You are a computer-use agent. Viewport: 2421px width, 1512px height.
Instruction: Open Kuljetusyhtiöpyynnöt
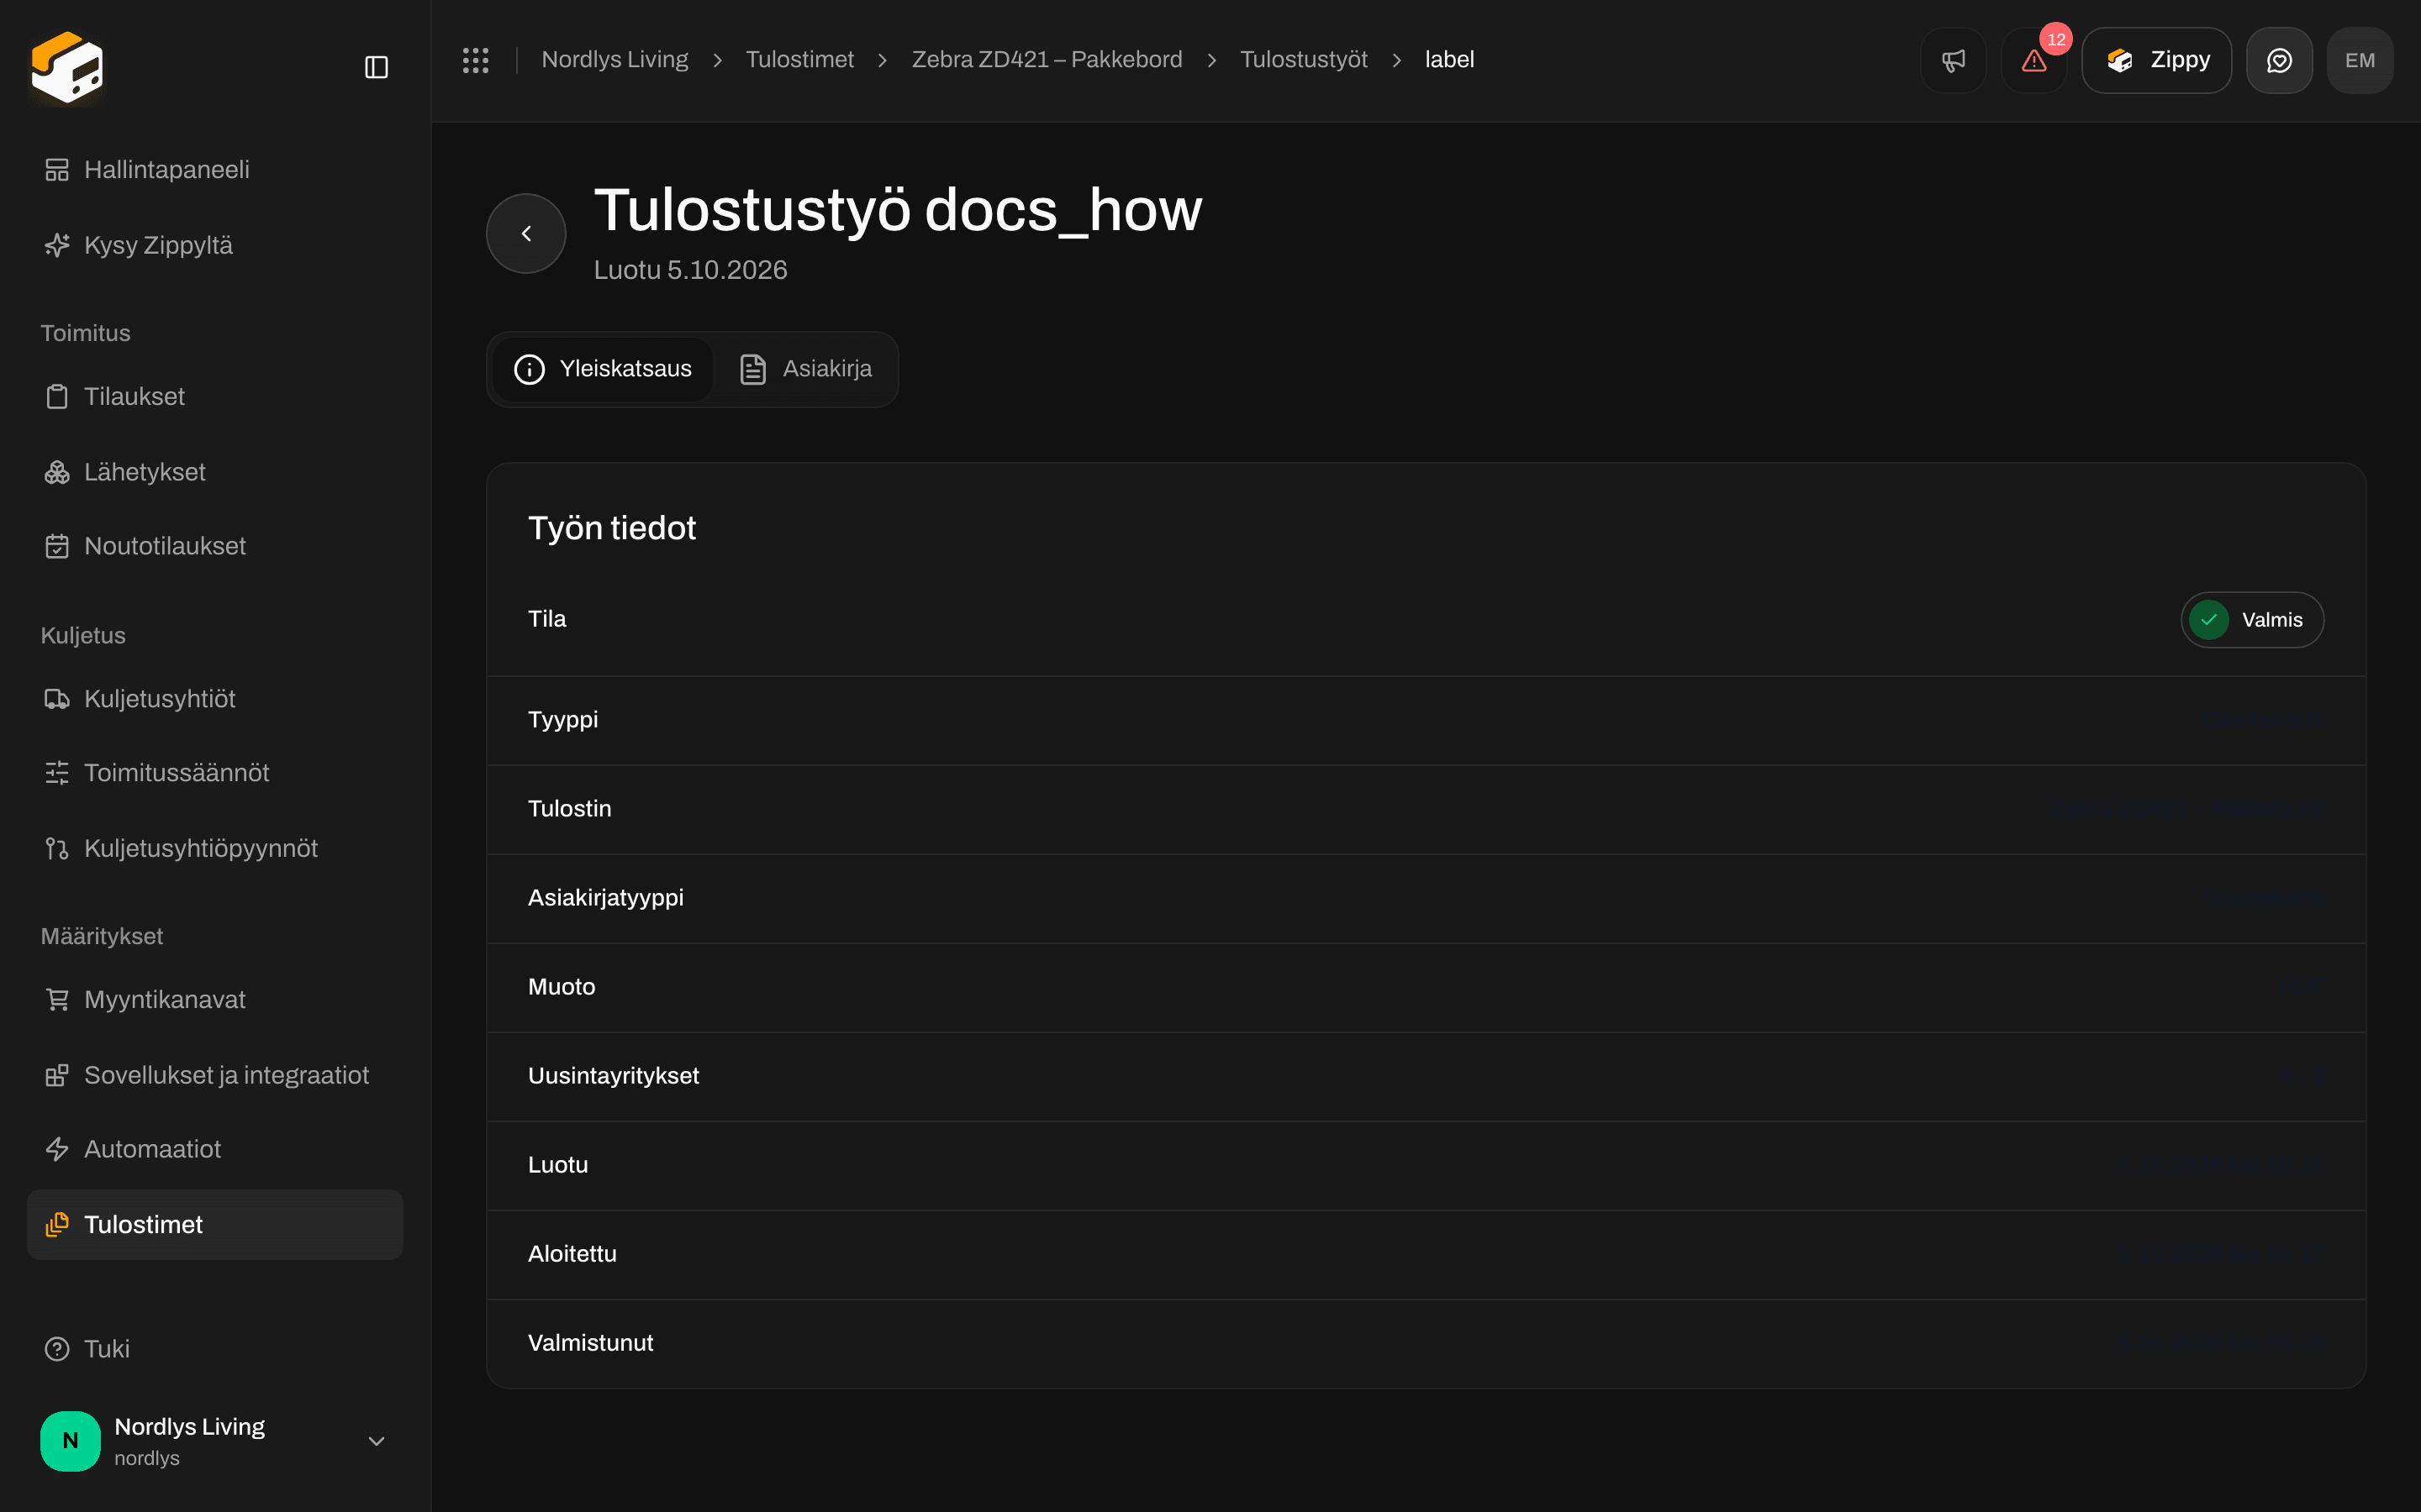[x=215, y=848]
